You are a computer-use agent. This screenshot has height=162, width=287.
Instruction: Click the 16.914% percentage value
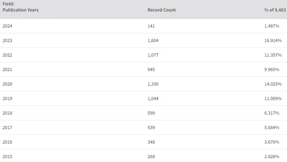coord(273,40)
